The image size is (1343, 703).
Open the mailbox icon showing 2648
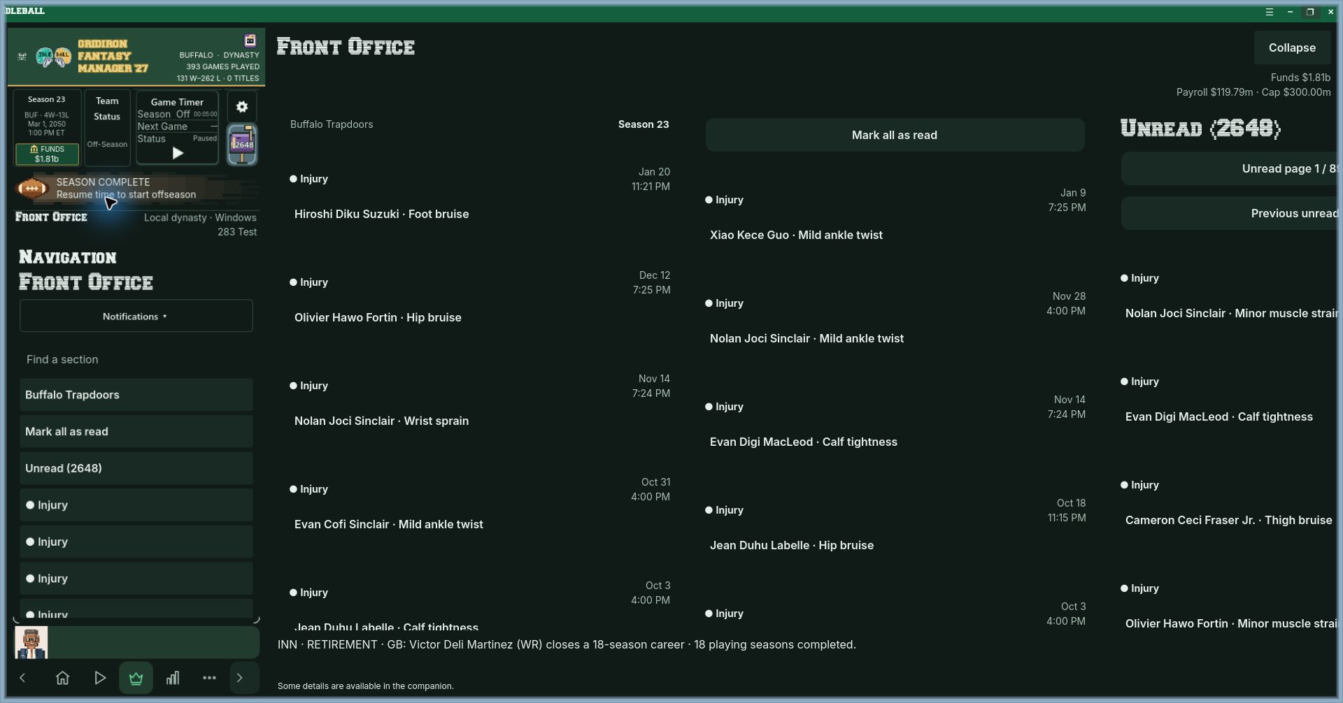click(242, 145)
